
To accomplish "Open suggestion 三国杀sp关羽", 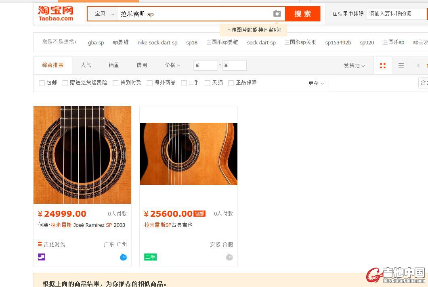I will (x=301, y=42).
